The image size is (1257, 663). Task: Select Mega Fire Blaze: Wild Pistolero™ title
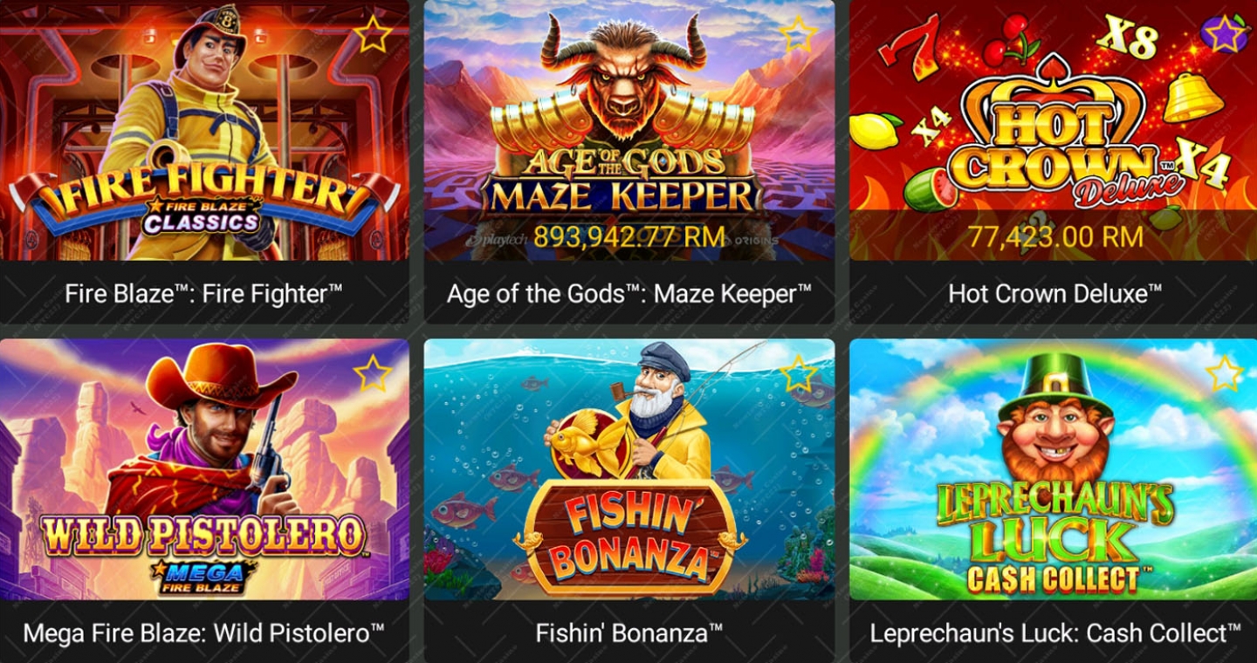(x=204, y=632)
